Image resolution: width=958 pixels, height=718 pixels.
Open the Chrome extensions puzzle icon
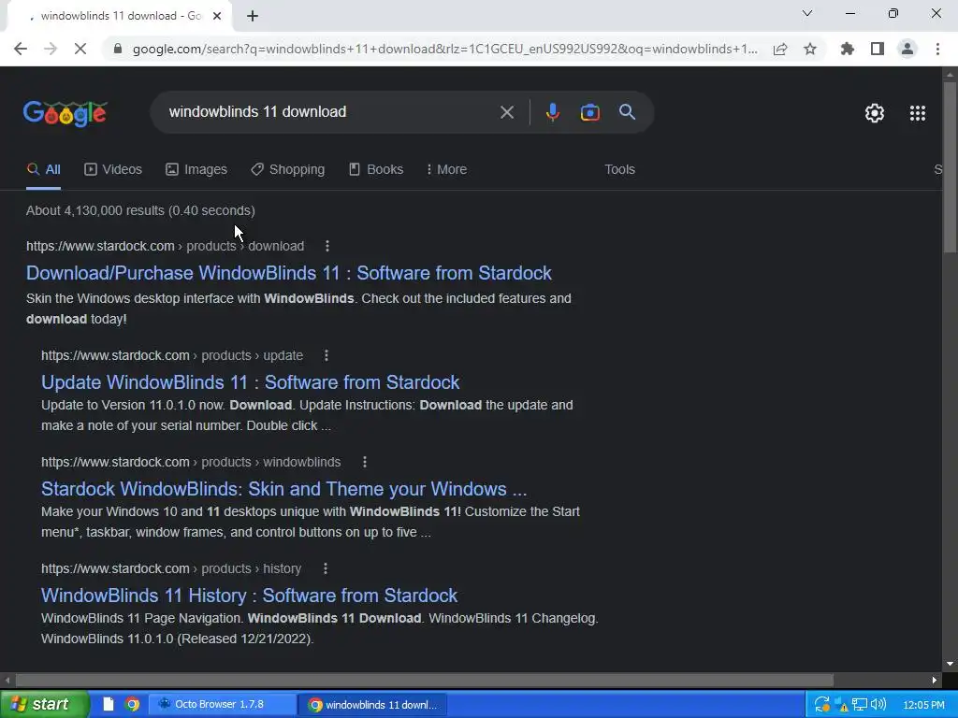[x=848, y=49]
